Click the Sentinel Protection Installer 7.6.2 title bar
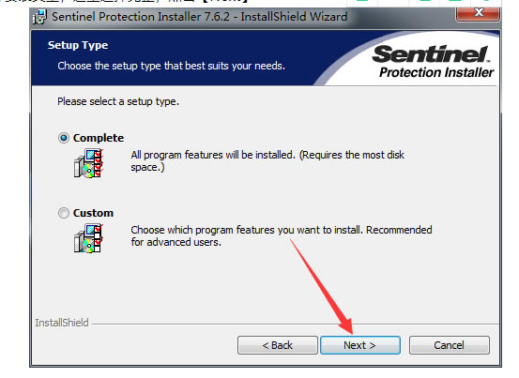 (x=200, y=17)
